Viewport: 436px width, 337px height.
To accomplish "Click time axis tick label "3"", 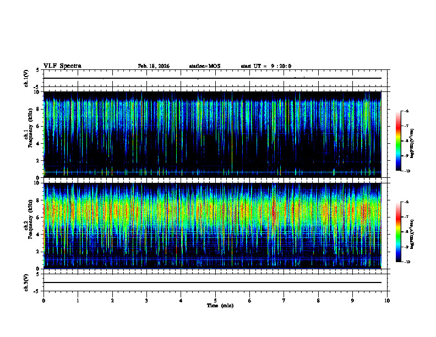I will (x=146, y=301).
